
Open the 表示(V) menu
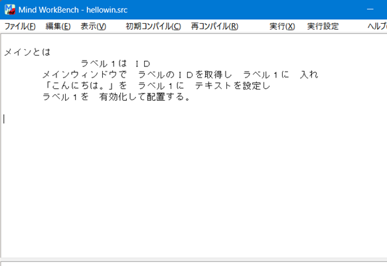point(94,26)
